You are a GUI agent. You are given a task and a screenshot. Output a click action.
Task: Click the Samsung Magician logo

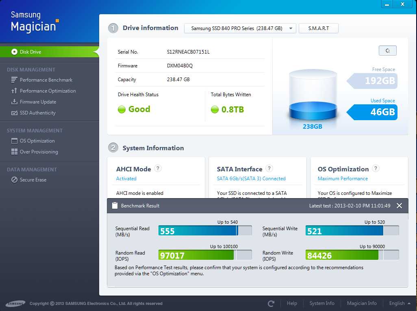coord(34,22)
